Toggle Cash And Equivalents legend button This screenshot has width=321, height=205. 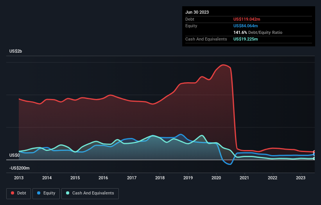pyautogui.click(x=90, y=193)
